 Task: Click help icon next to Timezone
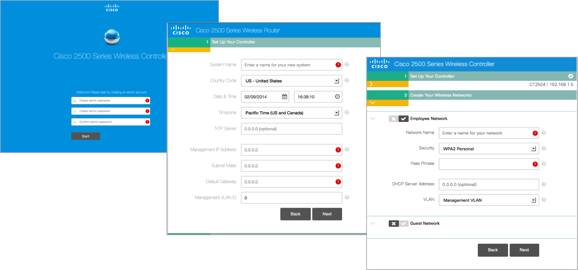pos(347,113)
